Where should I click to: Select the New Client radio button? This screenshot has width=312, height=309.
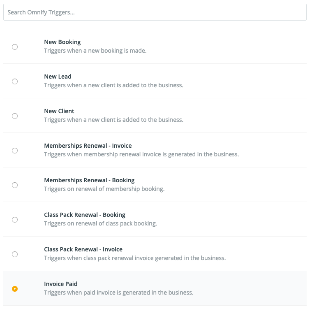coord(15,116)
